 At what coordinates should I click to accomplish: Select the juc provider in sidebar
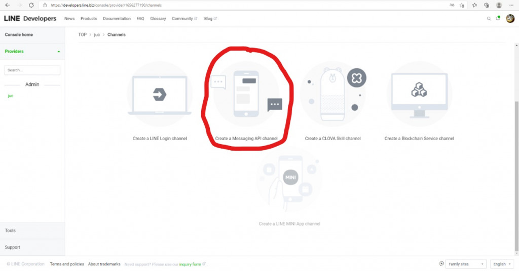(10, 96)
